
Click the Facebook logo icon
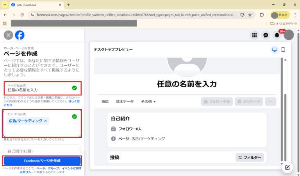20,35
